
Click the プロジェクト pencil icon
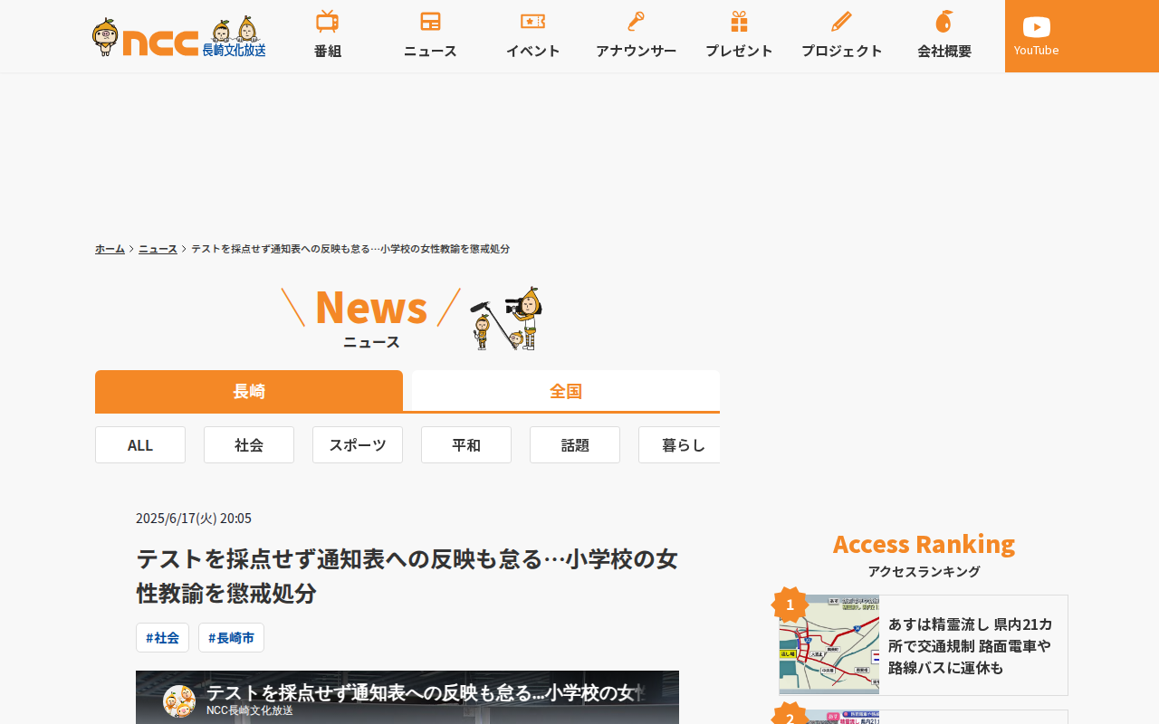point(841,22)
